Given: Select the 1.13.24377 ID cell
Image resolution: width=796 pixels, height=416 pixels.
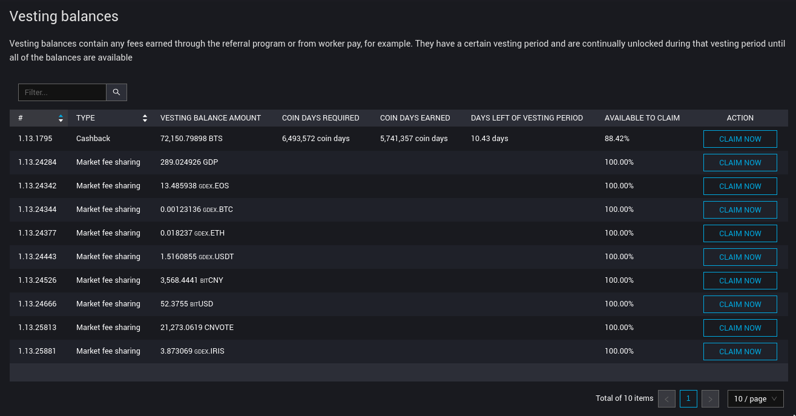Looking at the screenshot, I should click(x=37, y=233).
